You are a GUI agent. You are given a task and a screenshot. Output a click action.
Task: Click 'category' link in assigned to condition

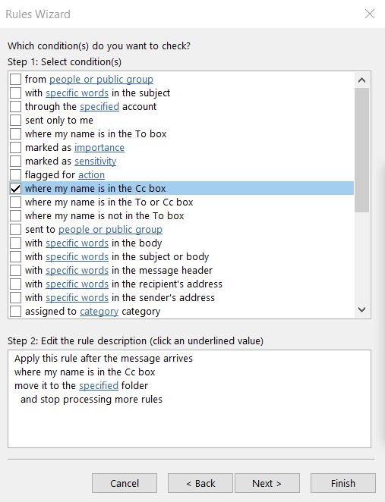(99, 311)
